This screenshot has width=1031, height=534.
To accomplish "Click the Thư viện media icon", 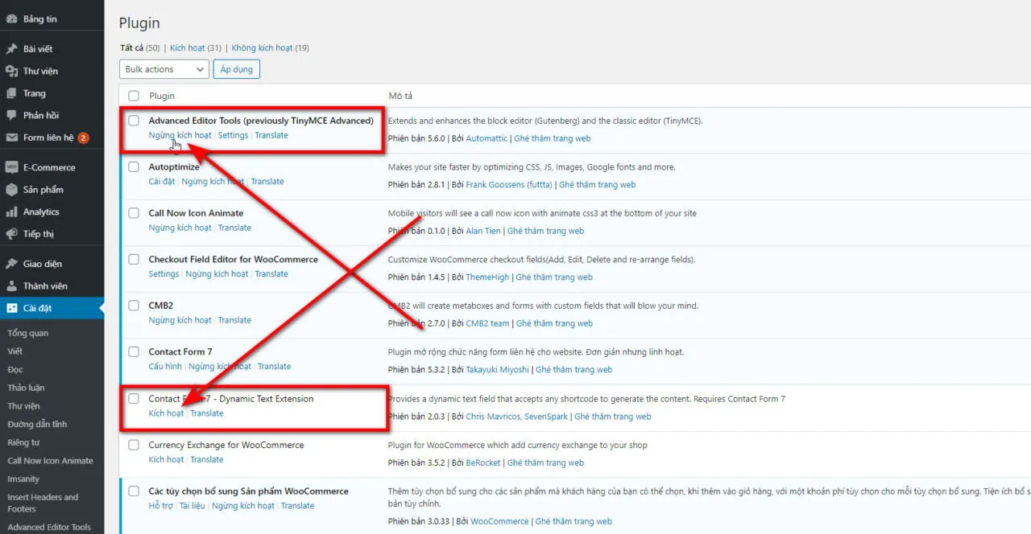I will click(12, 71).
